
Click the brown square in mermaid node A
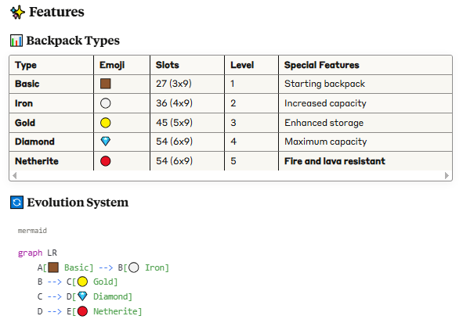click(53, 267)
